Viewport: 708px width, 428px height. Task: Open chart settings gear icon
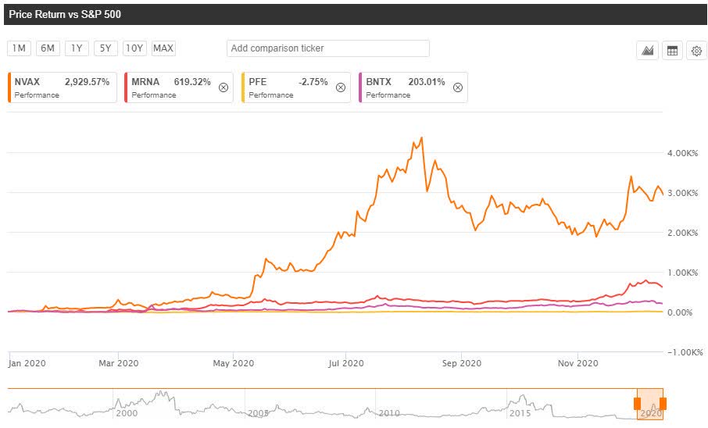tap(695, 51)
